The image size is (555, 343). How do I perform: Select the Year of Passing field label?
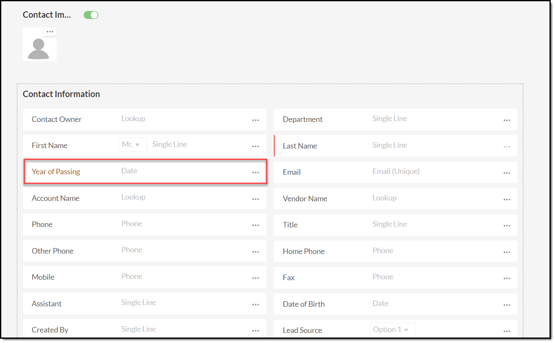pos(56,172)
